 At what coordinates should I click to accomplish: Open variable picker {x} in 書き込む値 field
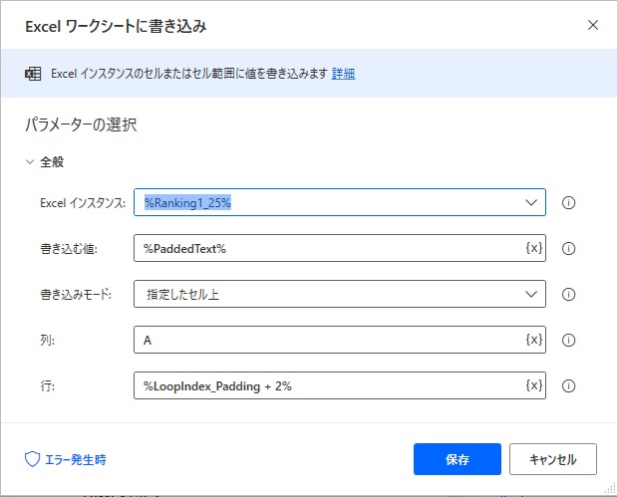534,248
